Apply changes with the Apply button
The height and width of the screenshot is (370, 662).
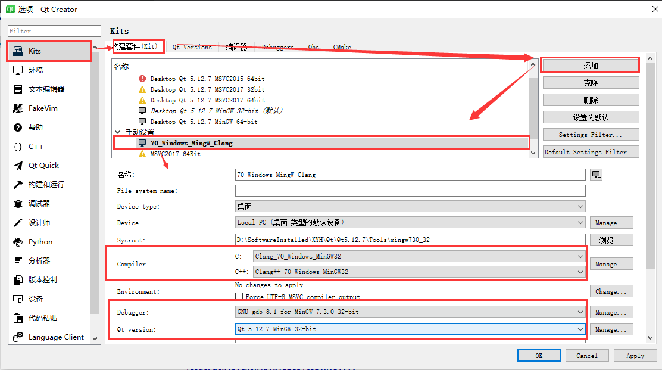pos(635,355)
